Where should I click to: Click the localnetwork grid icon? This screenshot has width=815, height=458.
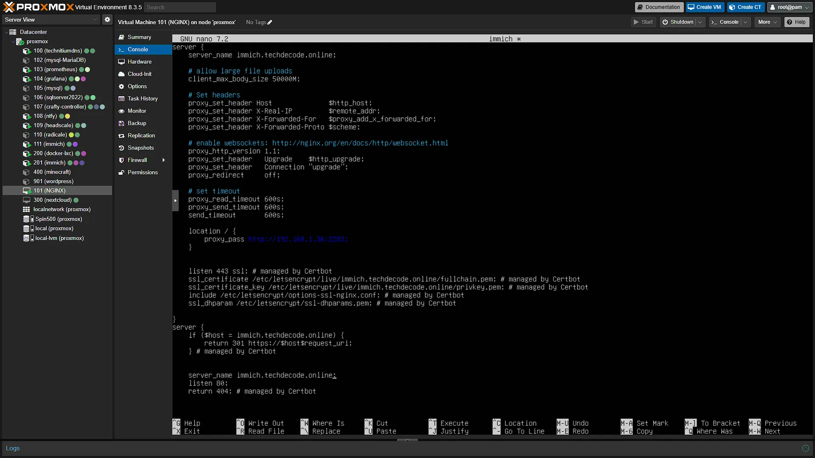point(26,209)
